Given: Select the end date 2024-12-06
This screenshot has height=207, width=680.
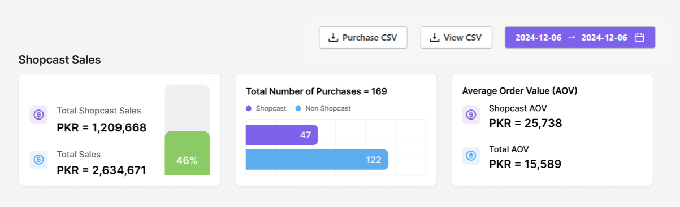Looking at the screenshot, I should 604,38.
